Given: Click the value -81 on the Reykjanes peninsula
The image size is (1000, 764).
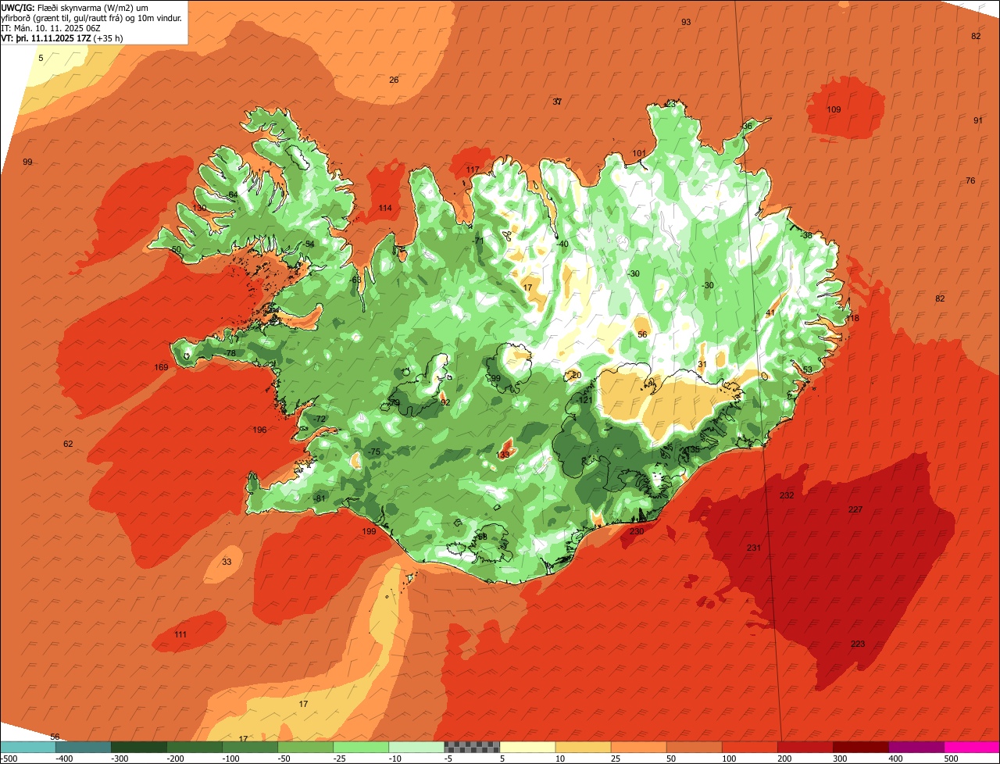Looking at the screenshot, I should [x=319, y=498].
